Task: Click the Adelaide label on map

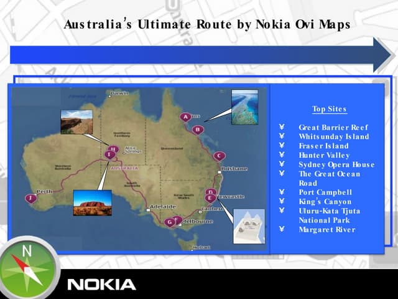Action: (x=163, y=207)
